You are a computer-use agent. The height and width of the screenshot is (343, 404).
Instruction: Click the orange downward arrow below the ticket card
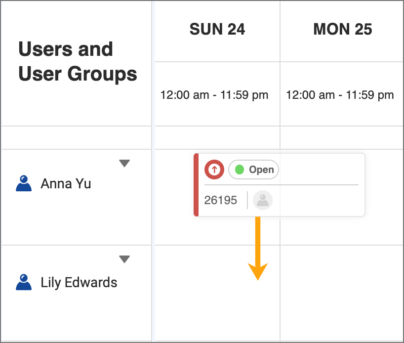(257, 250)
